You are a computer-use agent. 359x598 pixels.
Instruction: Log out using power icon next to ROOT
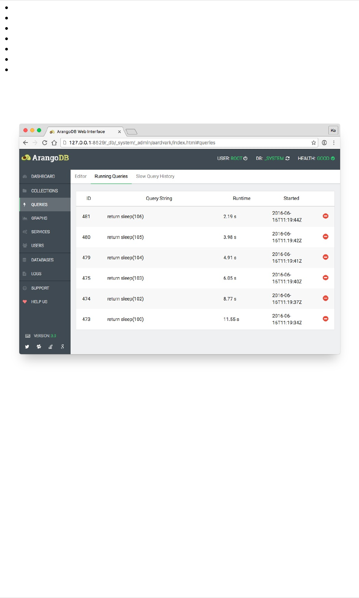[x=245, y=158]
